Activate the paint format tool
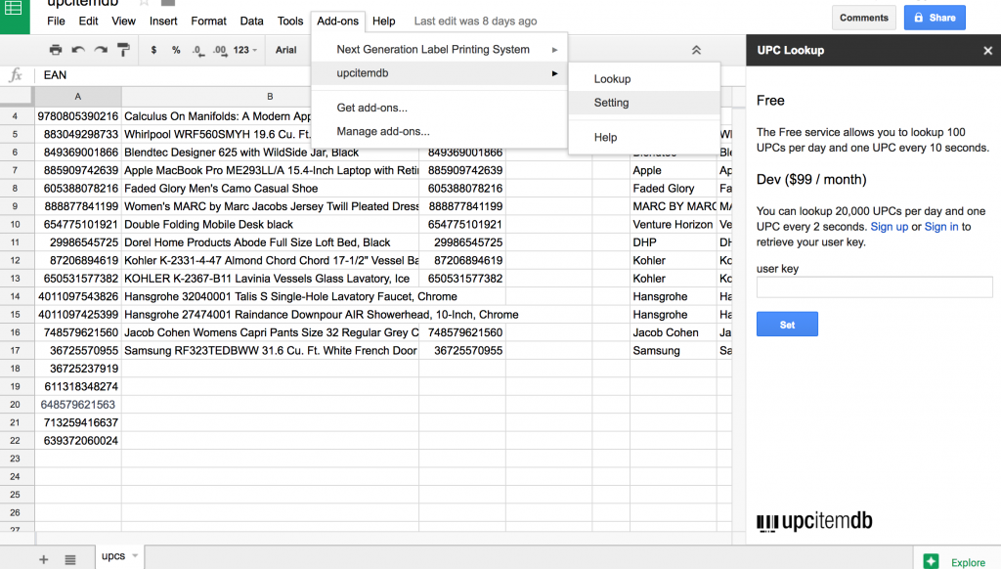 point(123,50)
